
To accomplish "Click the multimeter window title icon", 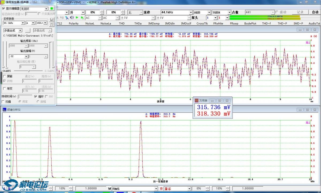I will (196, 101).
